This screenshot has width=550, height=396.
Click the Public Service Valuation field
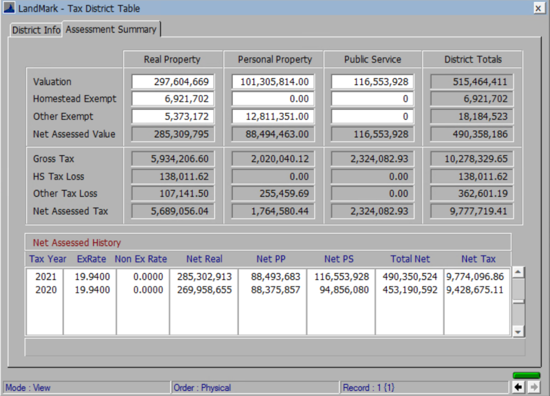click(372, 82)
